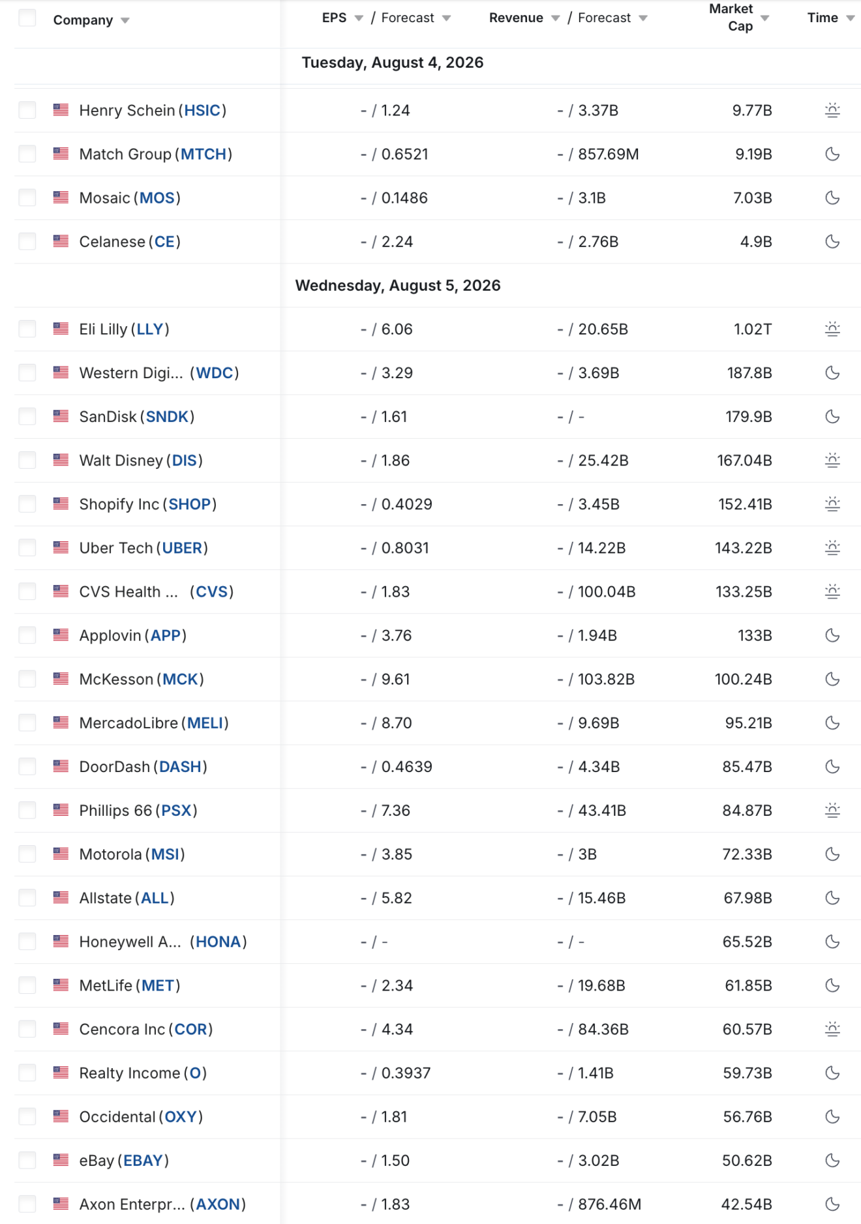Tick the checkbox for Mosaic (MOS)
The width and height of the screenshot is (861, 1224).
tap(27, 198)
